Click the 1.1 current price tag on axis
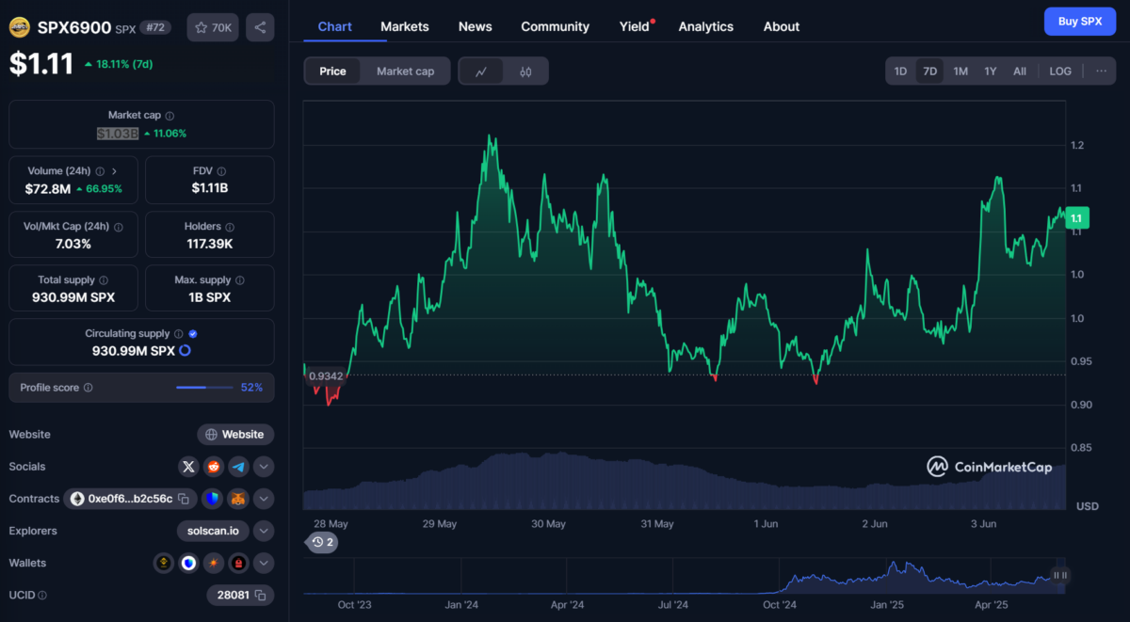This screenshot has height=622, width=1130. [1077, 218]
